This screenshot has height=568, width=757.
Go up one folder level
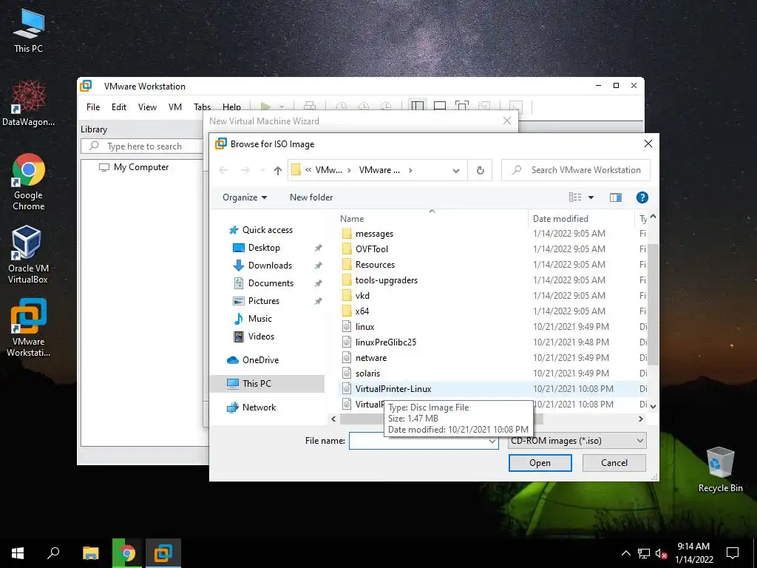278,170
